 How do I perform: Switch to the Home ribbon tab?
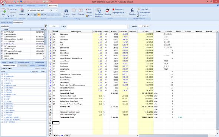pos(11,6)
